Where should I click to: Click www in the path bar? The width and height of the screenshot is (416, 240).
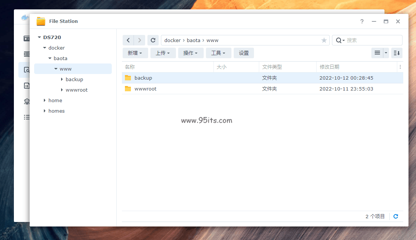tap(213, 41)
